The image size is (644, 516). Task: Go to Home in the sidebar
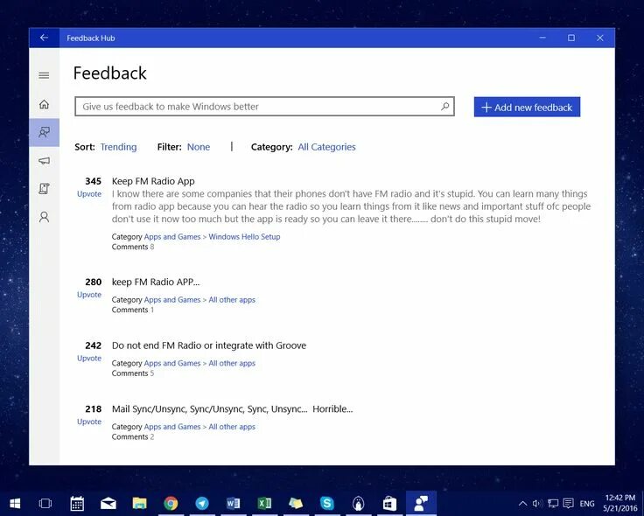click(x=44, y=104)
